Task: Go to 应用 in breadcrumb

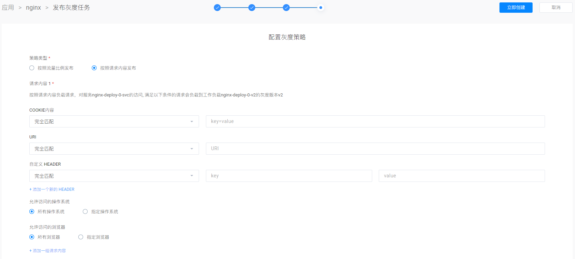Action: (8, 8)
